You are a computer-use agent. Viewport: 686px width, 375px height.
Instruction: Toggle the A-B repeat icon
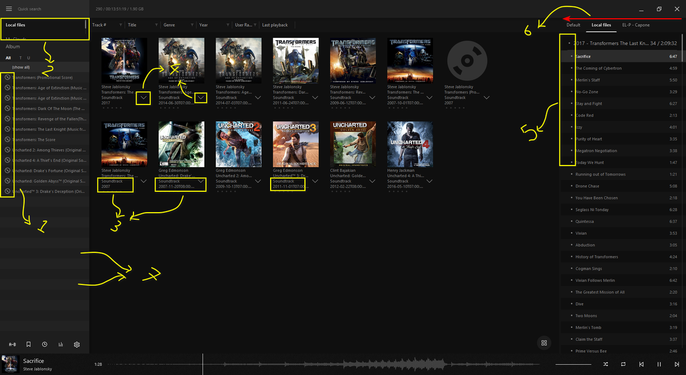point(12,344)
